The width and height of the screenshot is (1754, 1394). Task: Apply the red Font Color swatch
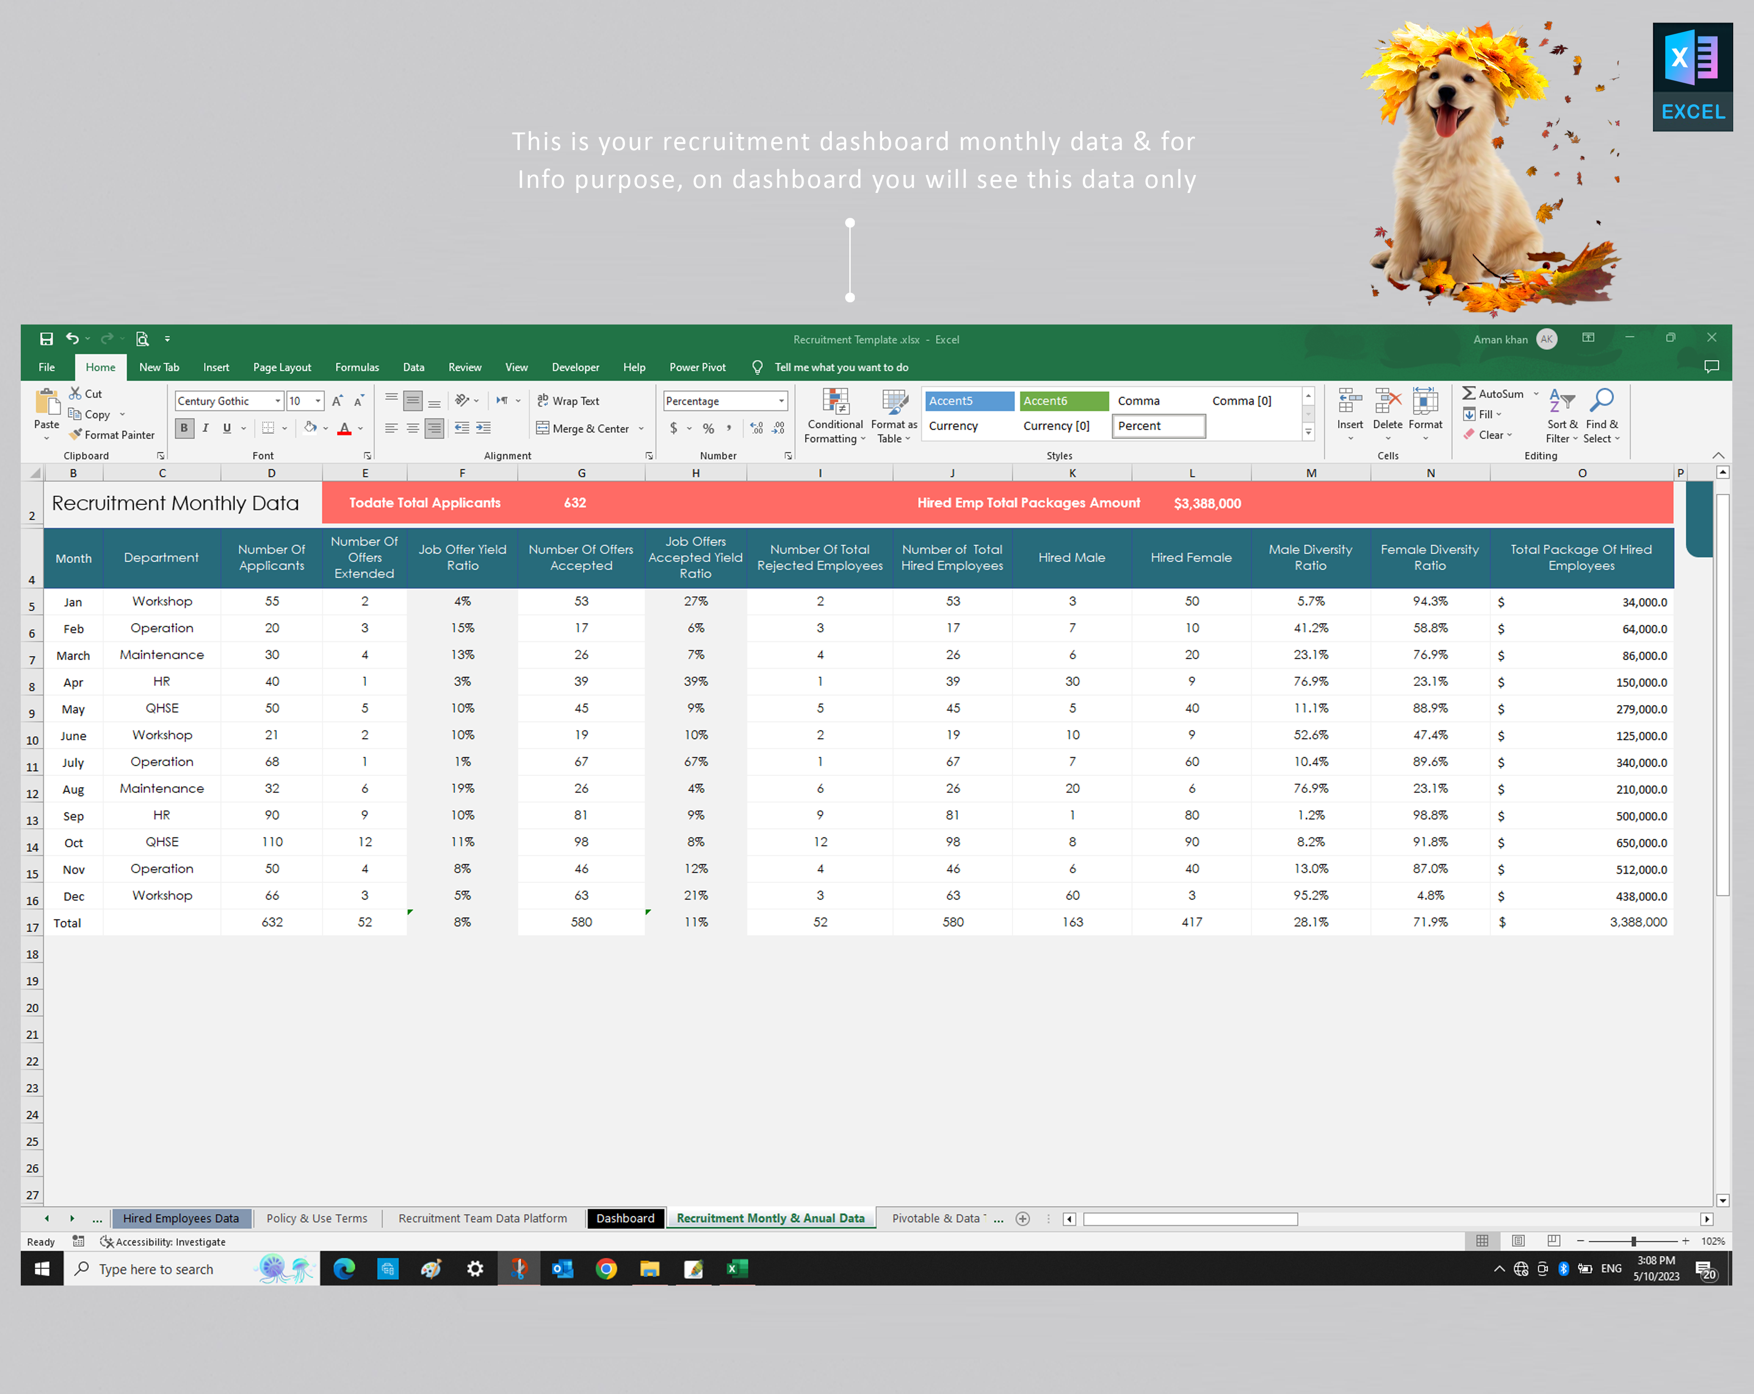[x=344, y=428]
